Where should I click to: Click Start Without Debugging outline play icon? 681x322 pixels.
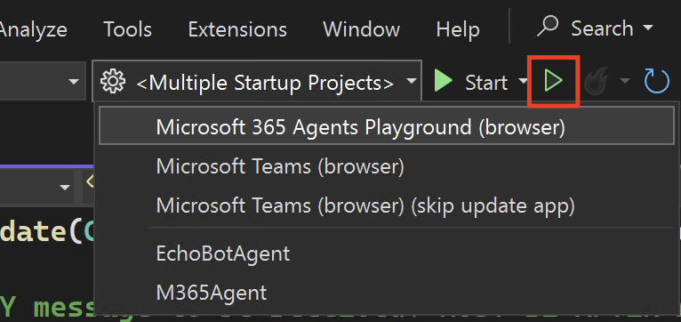(x=553, y=81)
